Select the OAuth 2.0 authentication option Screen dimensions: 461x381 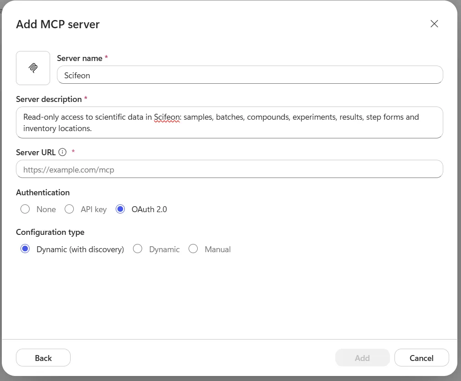click(x=120, y=209)
